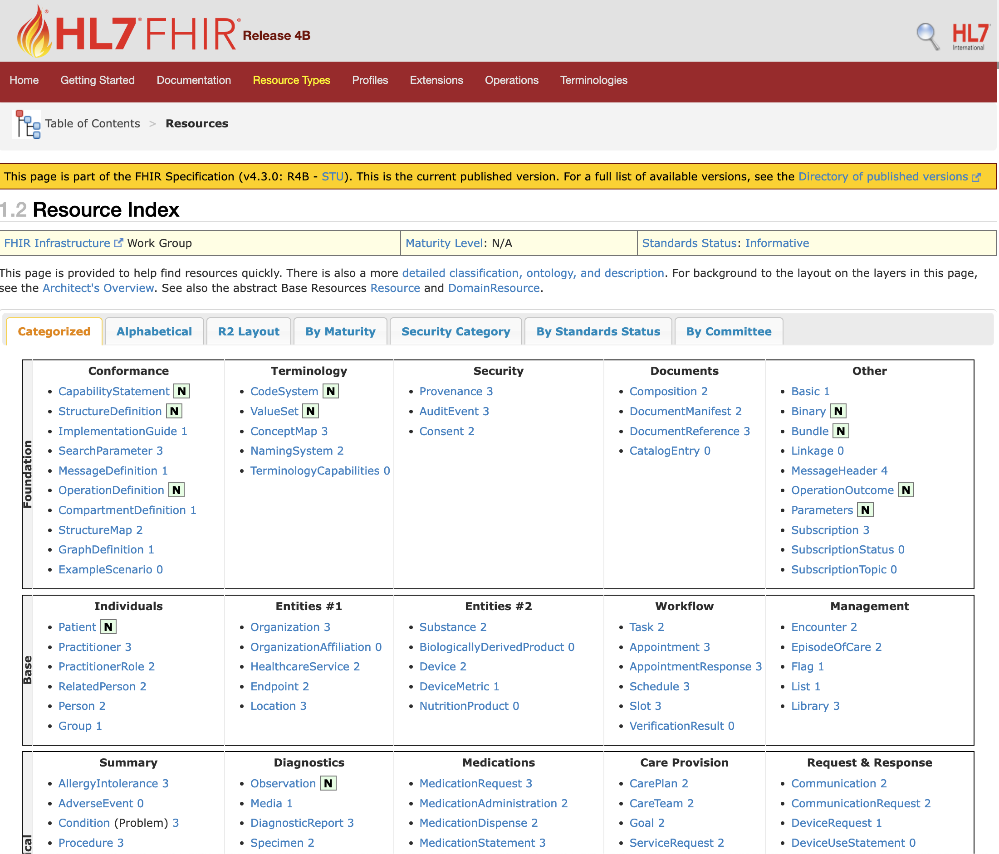
Task: Click the N badge beside Patient
Action: (108, 626)
